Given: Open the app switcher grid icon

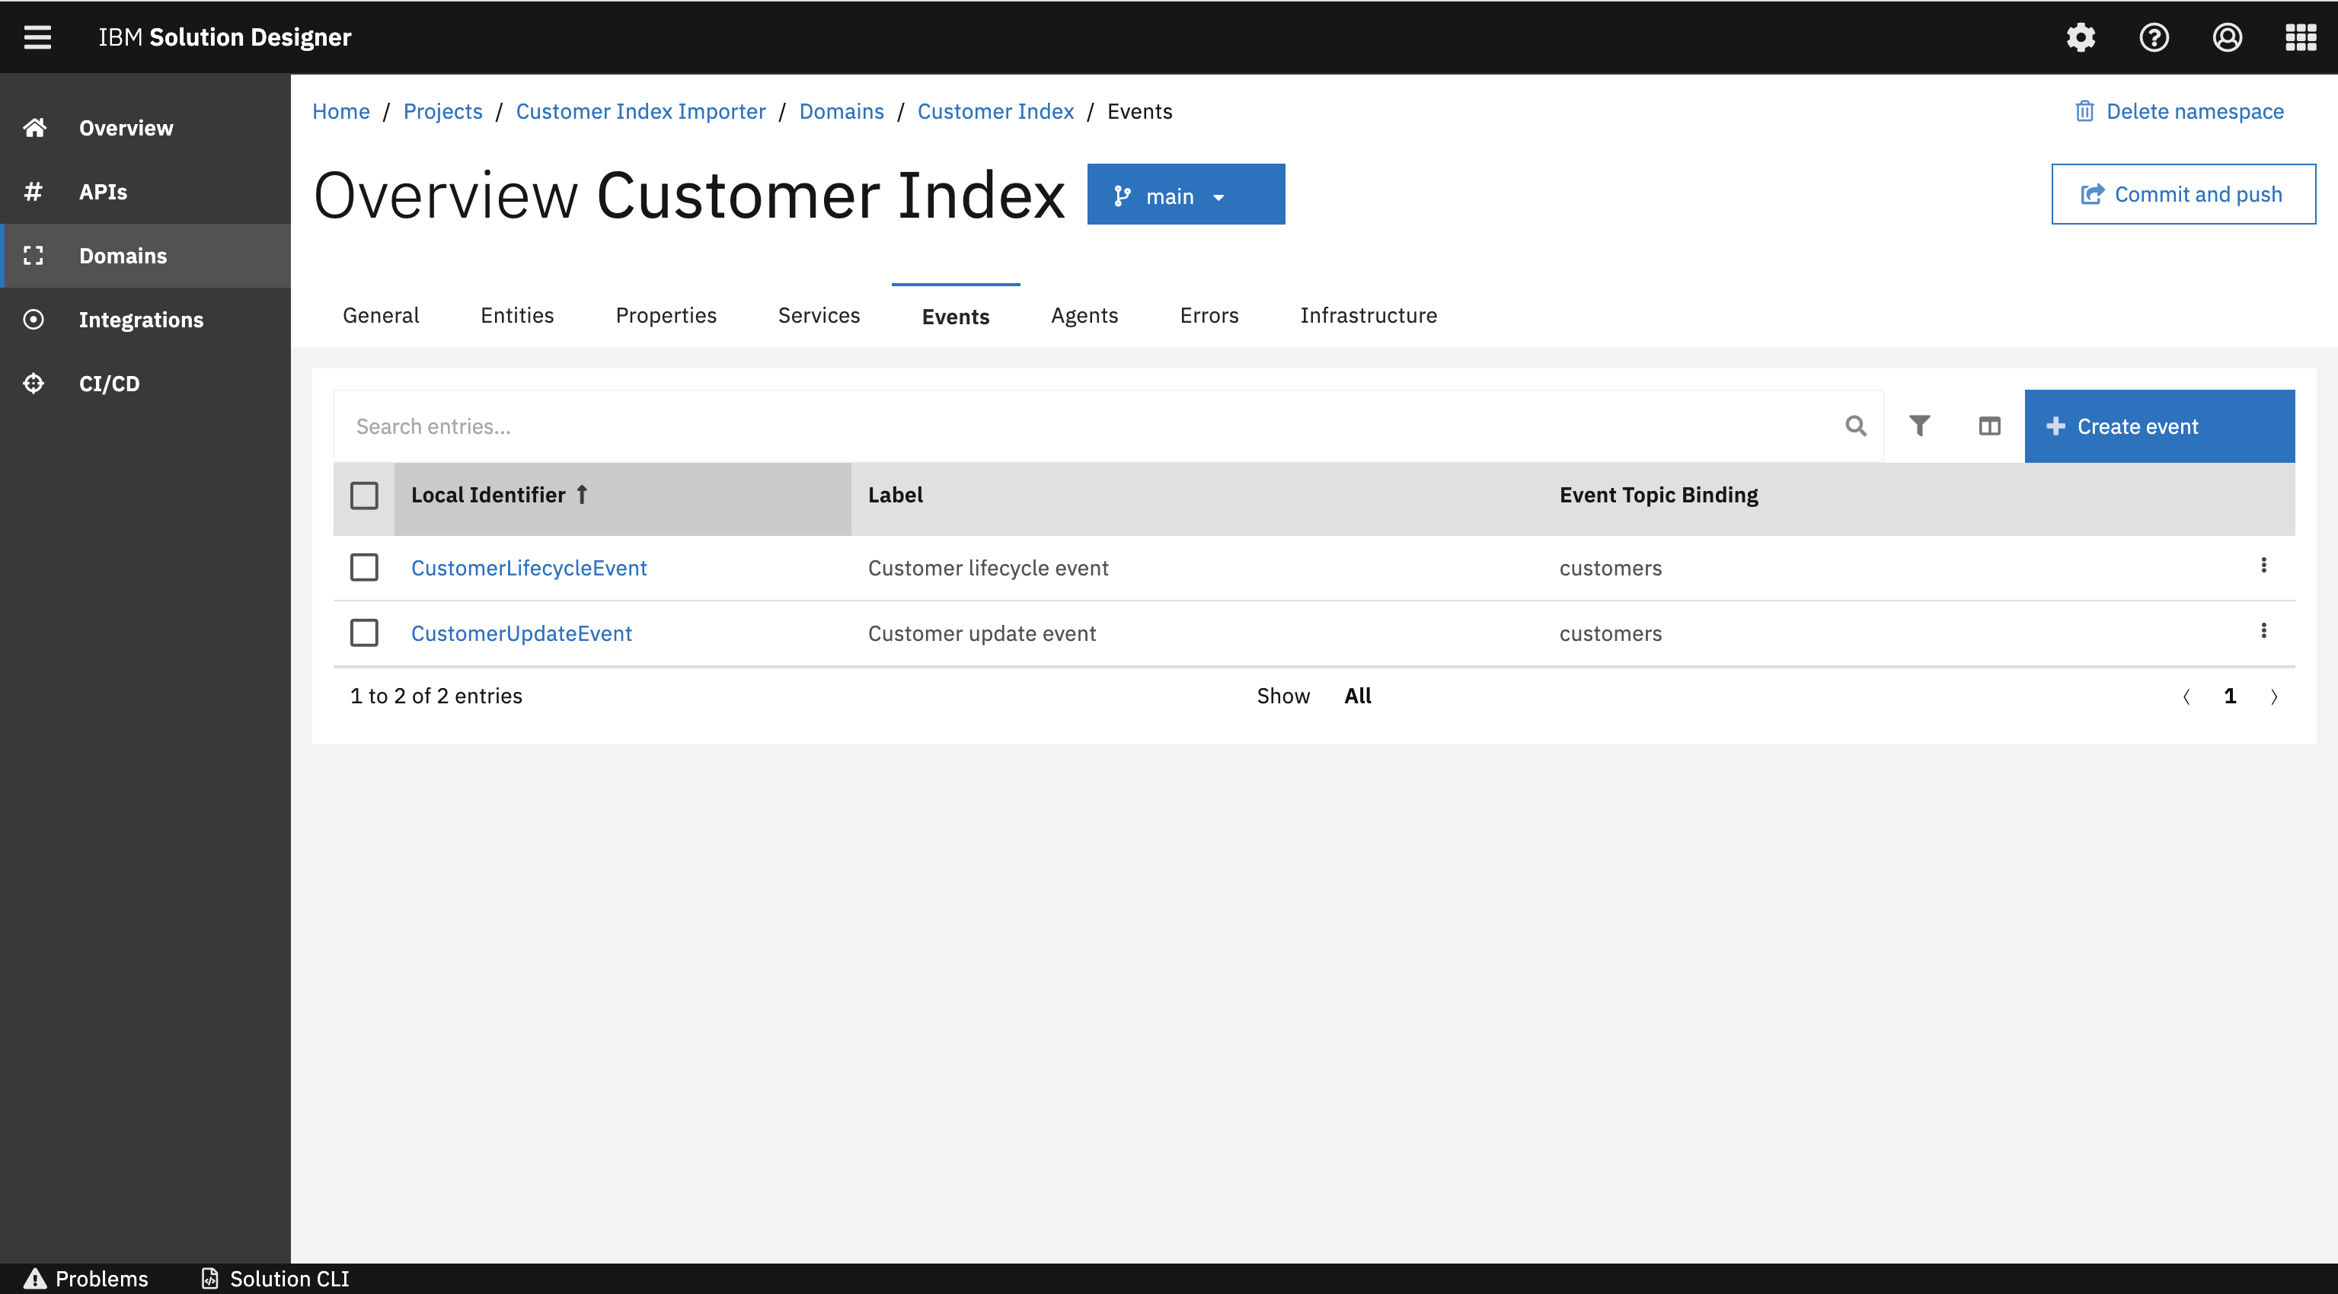Looking at the screenshot, I should 2300,37.
